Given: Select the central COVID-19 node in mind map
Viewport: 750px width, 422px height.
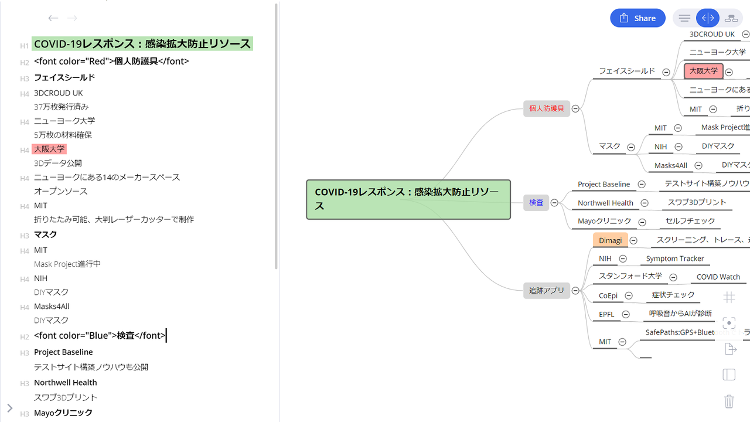Looking at the screenshot, I should click(x=408, y=199).
